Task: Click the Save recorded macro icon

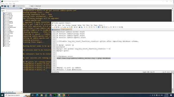Action: [x=122, y=27]
